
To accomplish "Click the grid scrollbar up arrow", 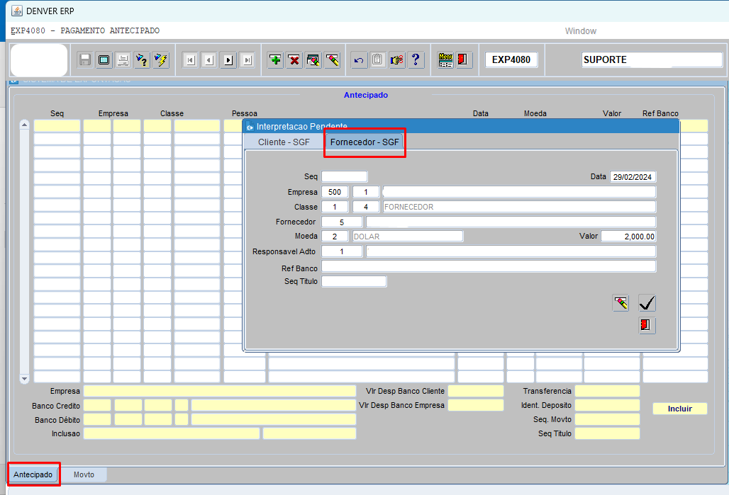I will click(24, 125).
